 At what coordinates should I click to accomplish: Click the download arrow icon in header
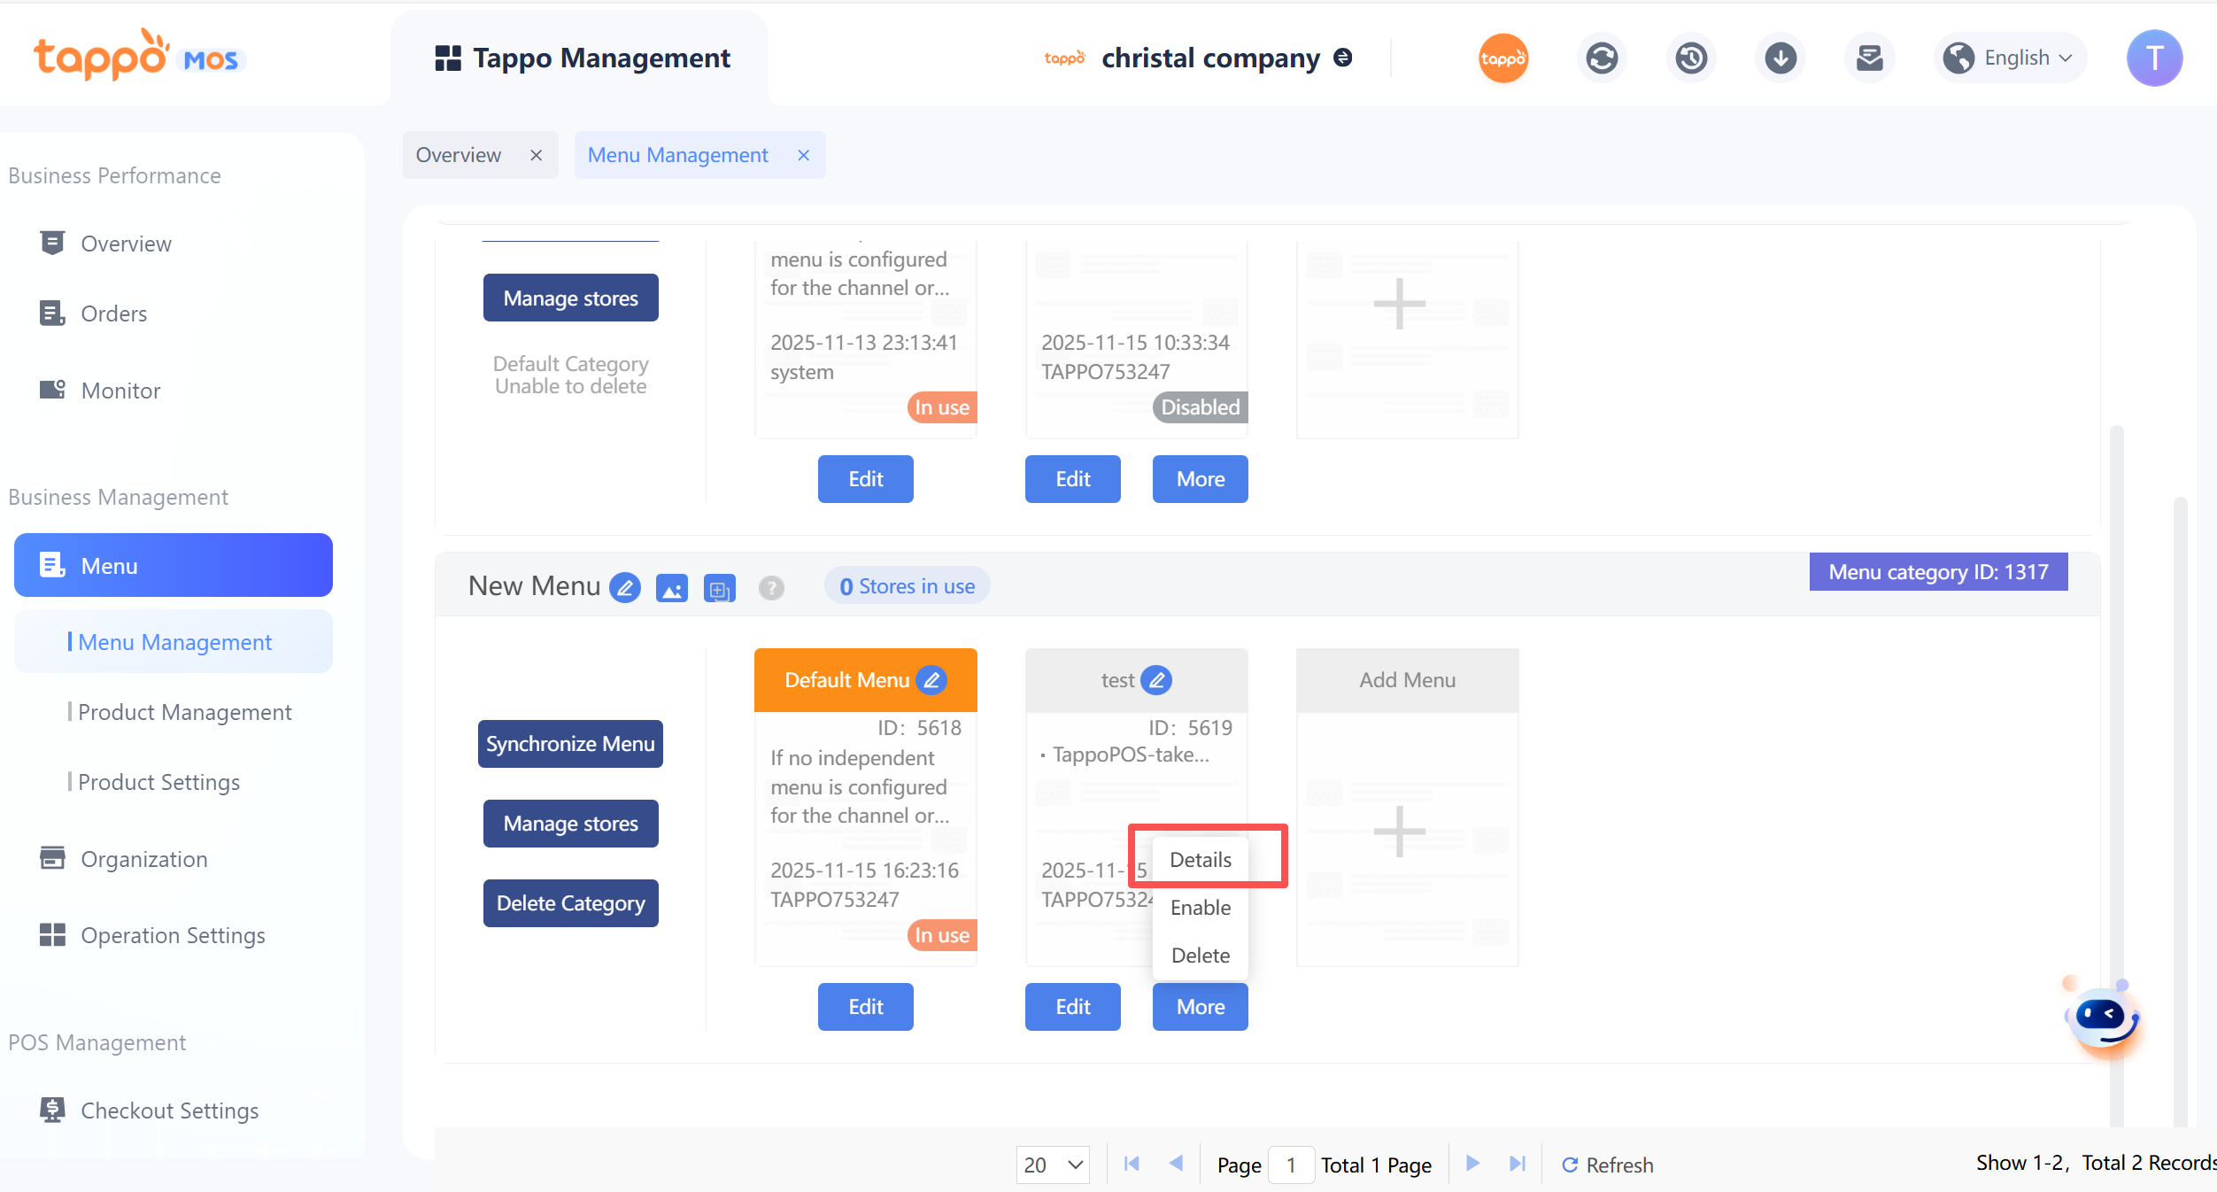pyautogui.click(x=1780, y=58)
